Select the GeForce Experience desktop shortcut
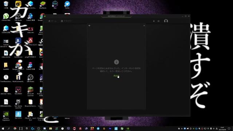Image resolution: width=233 pixels, height=131 pixels. pos(6,116)
